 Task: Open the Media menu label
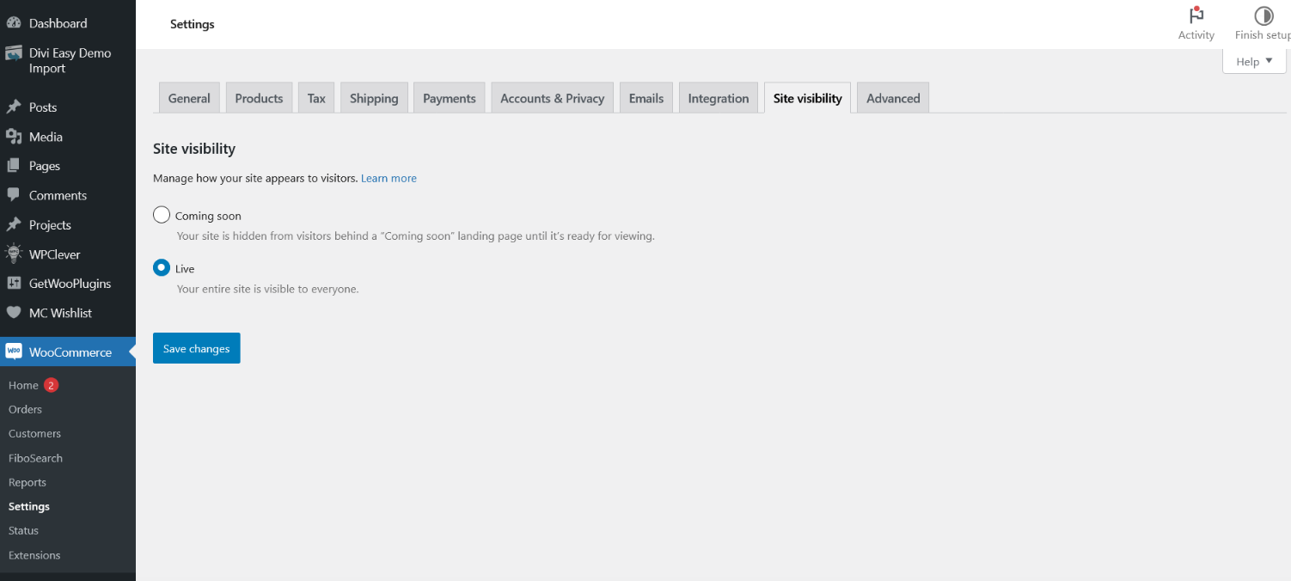tap(46, 137)
